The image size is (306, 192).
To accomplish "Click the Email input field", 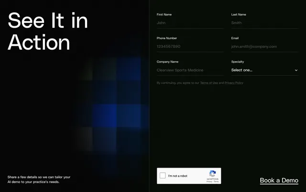I will point(265,47).
